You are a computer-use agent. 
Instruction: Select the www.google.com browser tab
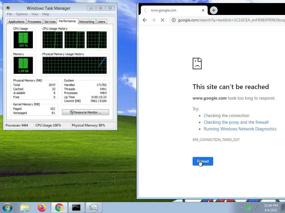(174, 10)
